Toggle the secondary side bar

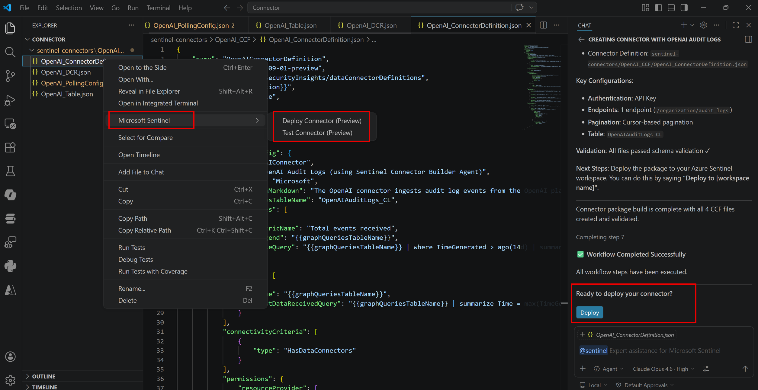[684, 8]
